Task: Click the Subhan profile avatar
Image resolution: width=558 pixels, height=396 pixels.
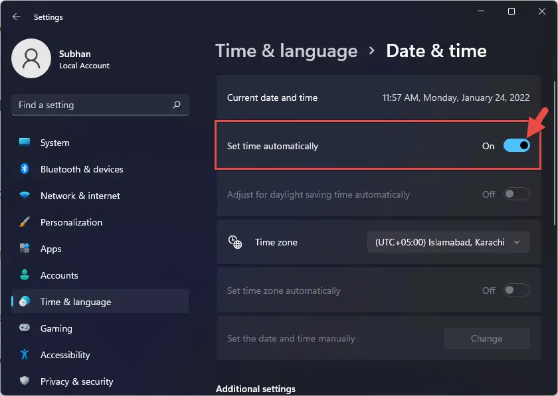Action: (31, 58)
